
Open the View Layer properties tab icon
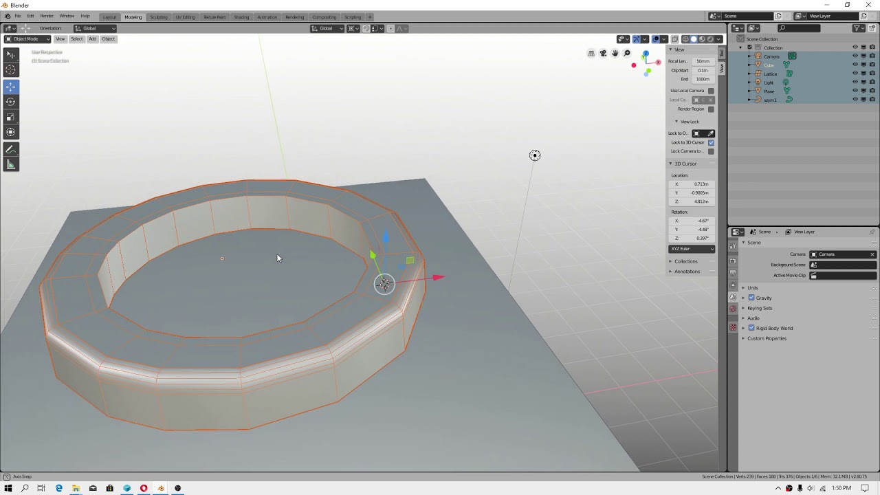tap(733, 285)
